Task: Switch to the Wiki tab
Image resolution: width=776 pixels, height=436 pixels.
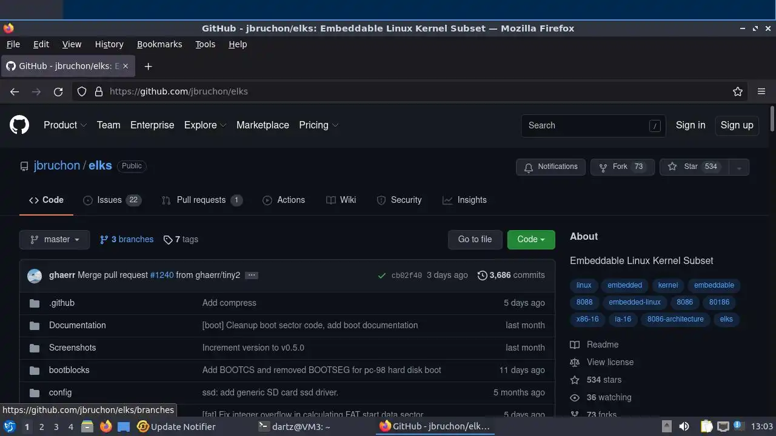Action: pos(341,200)
